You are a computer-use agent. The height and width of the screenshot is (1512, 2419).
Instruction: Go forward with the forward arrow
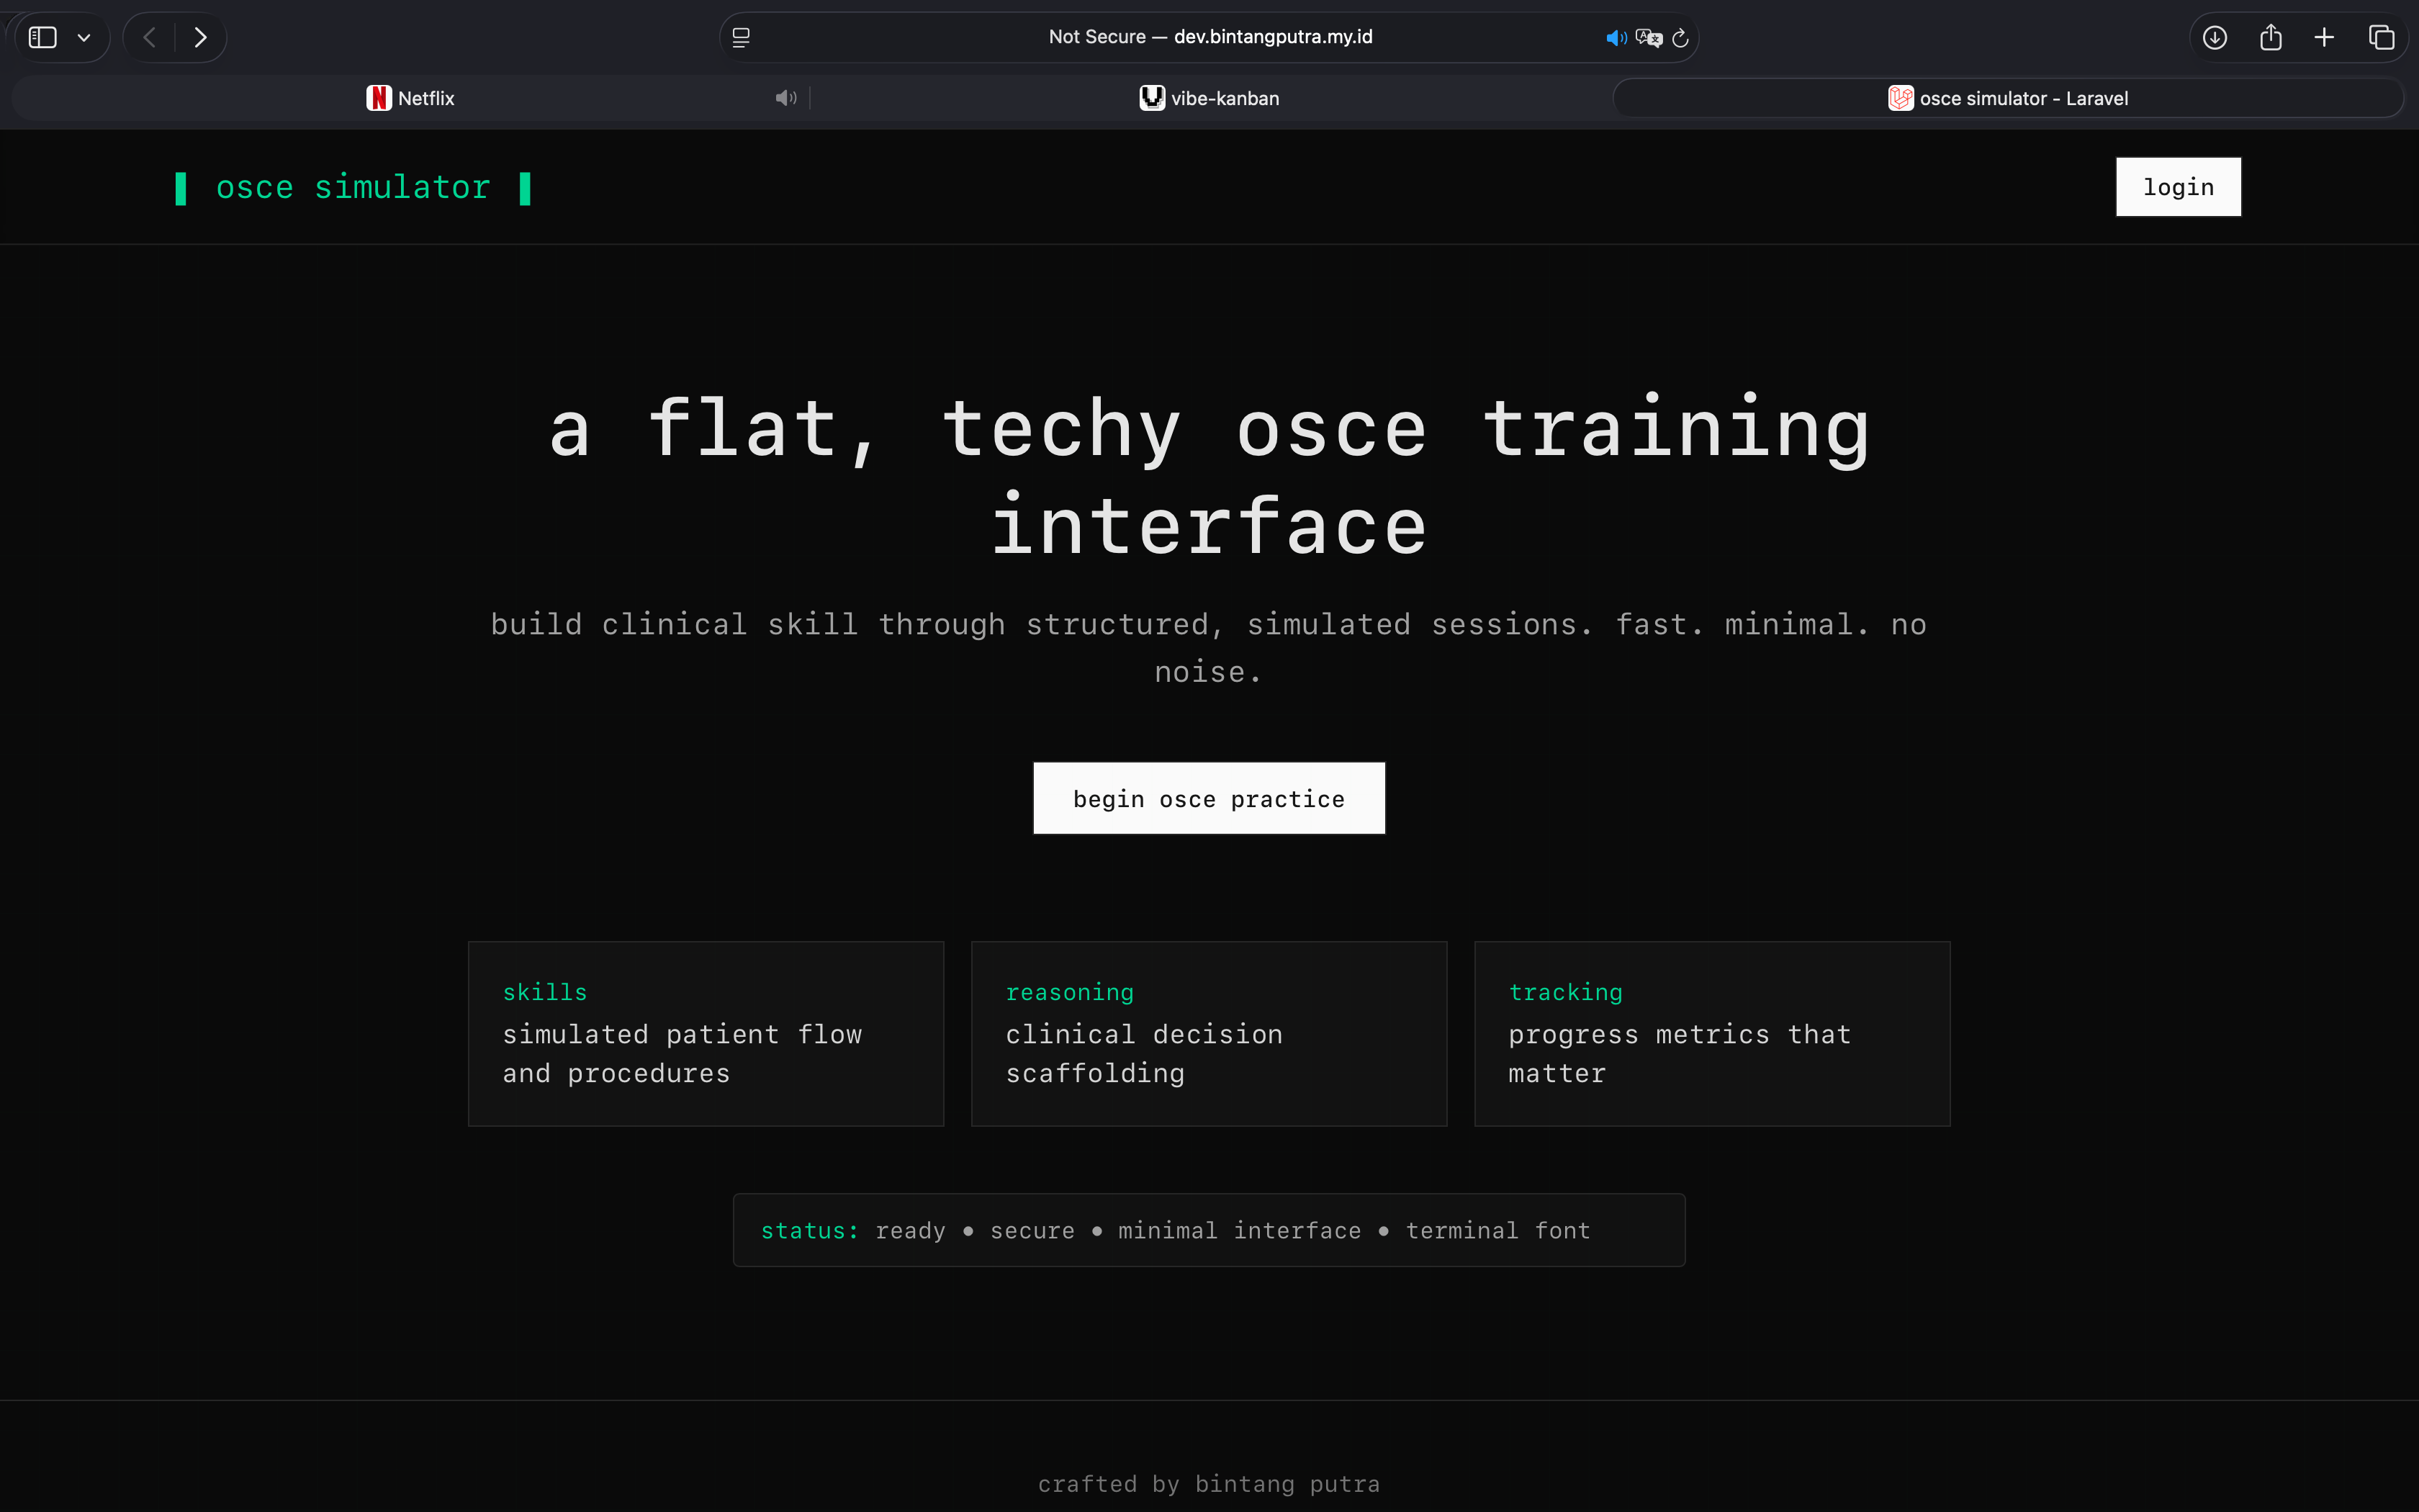point(200,37)
